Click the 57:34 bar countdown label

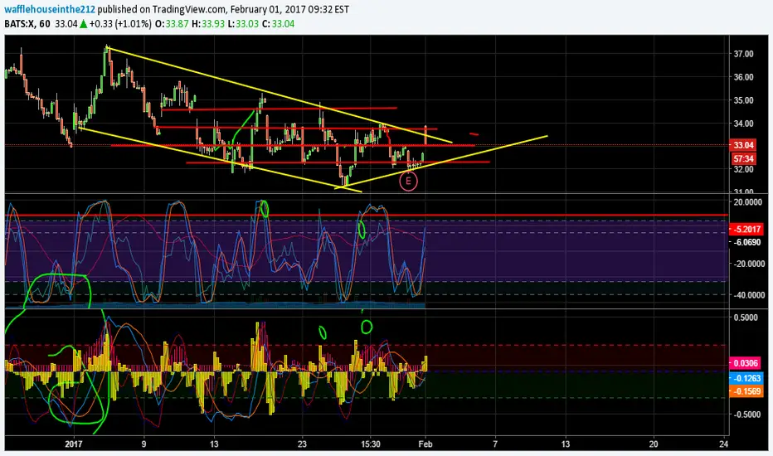[x=743, y=158]
